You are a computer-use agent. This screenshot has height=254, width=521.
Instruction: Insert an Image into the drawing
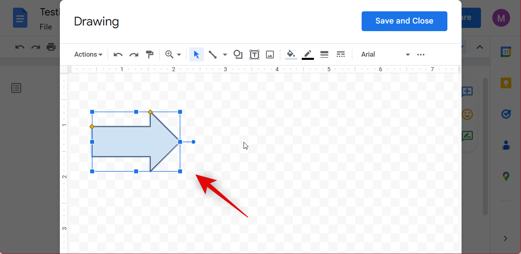(x=270, y=55)
